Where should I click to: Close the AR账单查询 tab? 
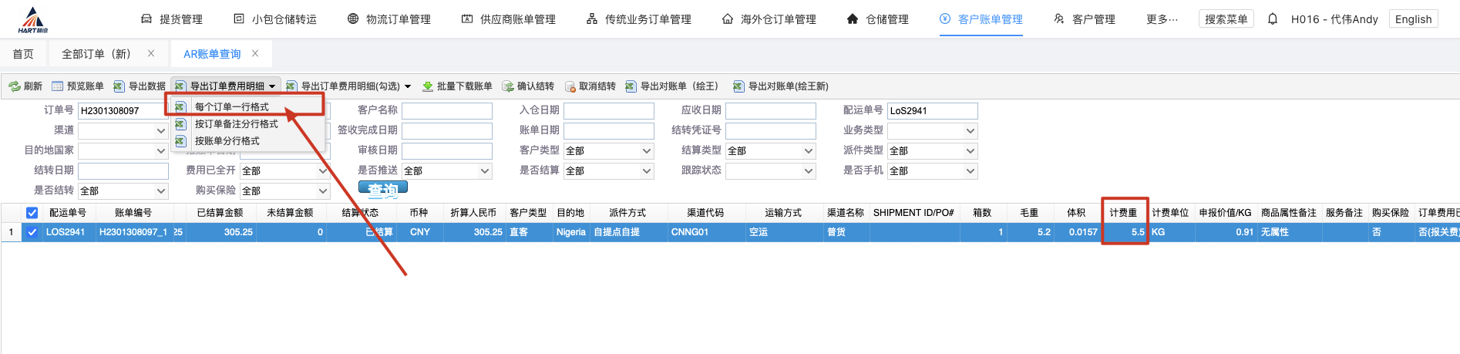(255, 53)
